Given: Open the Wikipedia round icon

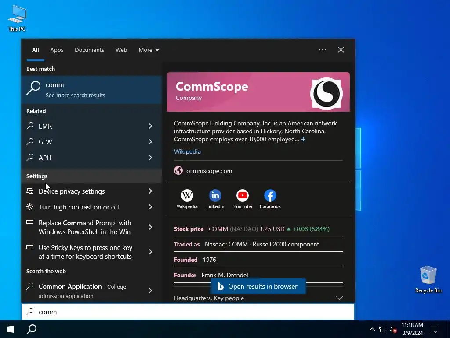Looking at the screenshot, I should coord(187,195).
